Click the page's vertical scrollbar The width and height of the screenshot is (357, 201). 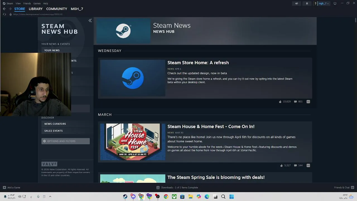pos(355,21)
